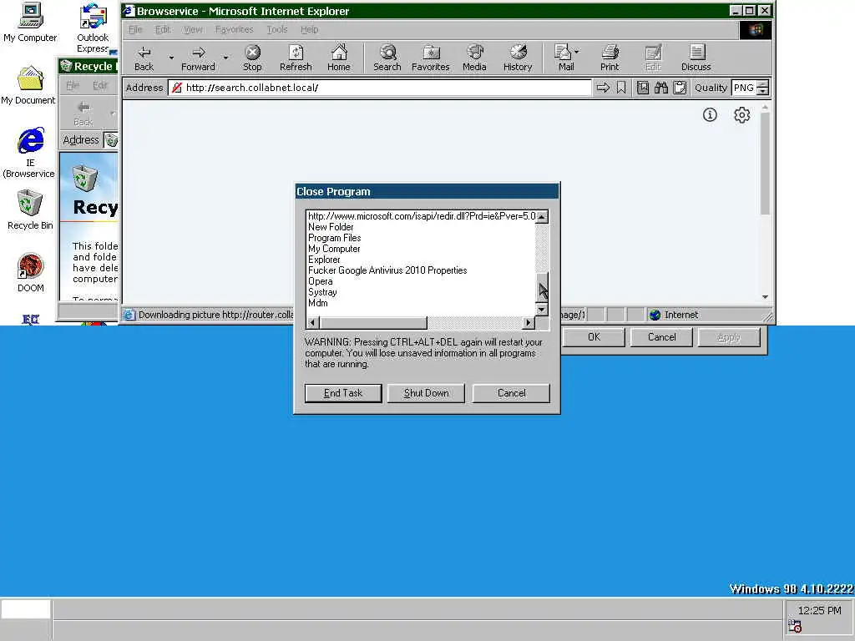Screen dimensions: 855x641
Task: Click Cancel in the Properties dialog behind
Action: click(661, 337)
